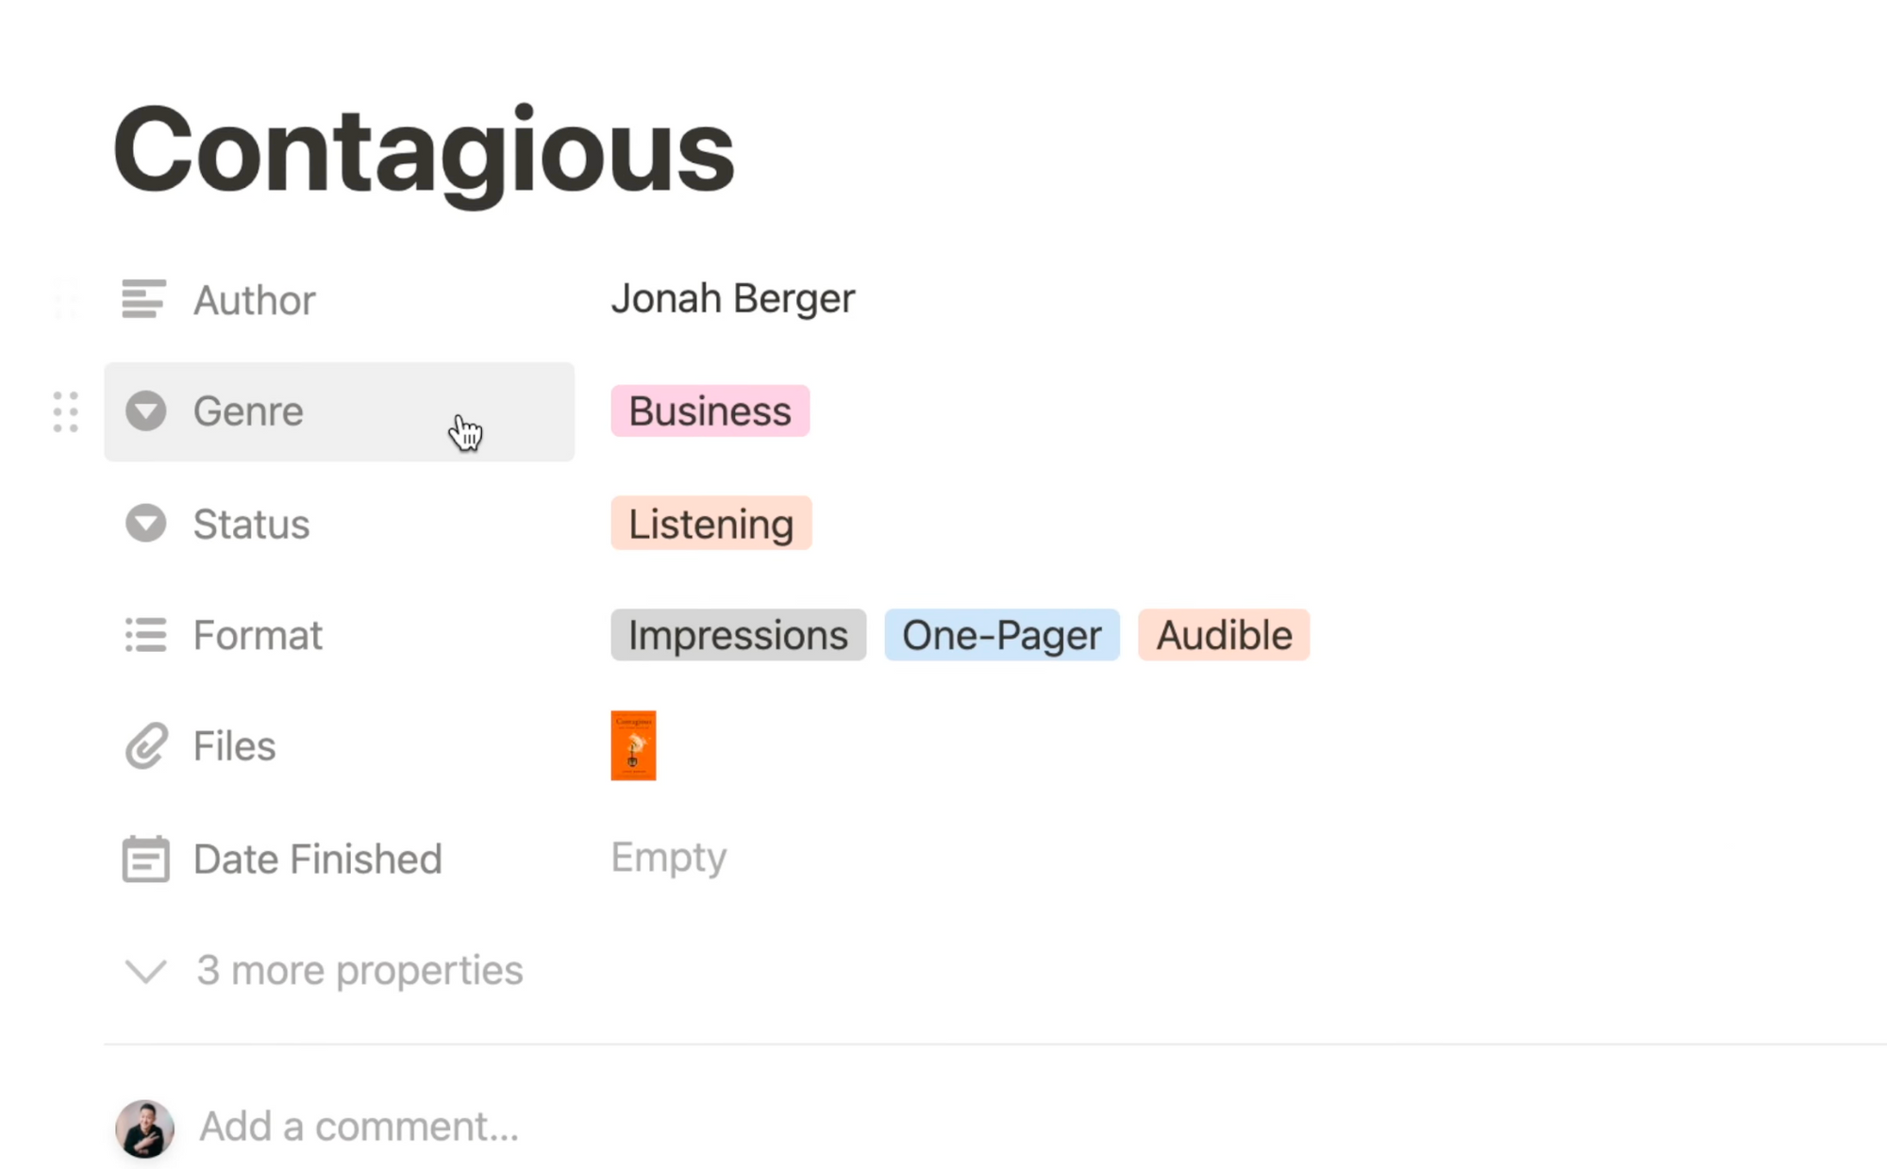Click the Add a comment field
The image size is (1887, 1169).
coord(359,1127)
